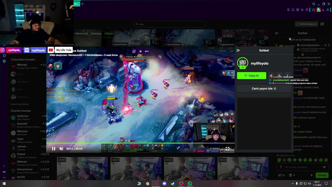This screenshot has height=187, width=332.
Task: Expand Daha Fazla Göster list
Action: (x=20, y=104)
